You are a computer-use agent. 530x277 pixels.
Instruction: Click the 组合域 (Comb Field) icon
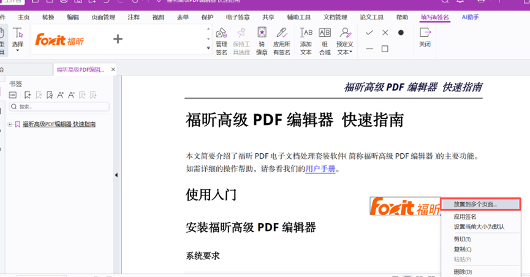[325, 40]
